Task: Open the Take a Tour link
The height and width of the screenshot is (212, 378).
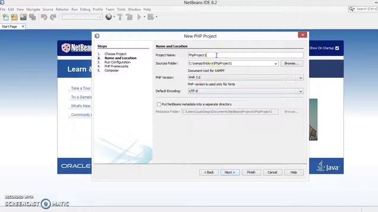Action: click(x=81, y=88)
